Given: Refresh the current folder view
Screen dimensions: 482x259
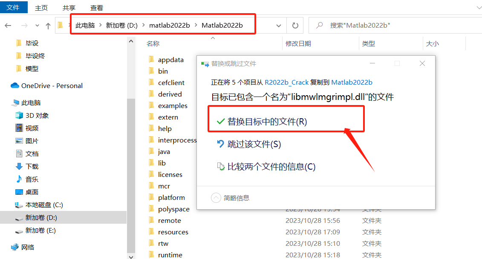Looking at the screenshot, I should (294, 25).
